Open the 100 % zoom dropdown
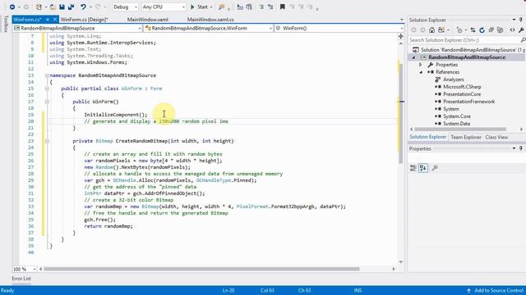The height and width of the screenshot is (295, 526). [24, 269]
